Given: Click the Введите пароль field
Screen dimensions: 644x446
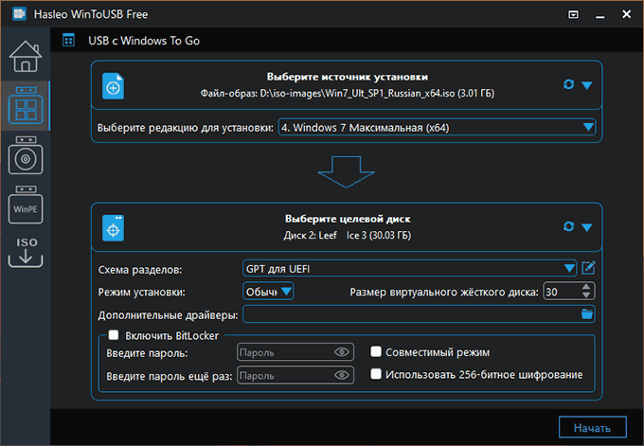Looking at the screenshot, I should (x=295, y=352).
